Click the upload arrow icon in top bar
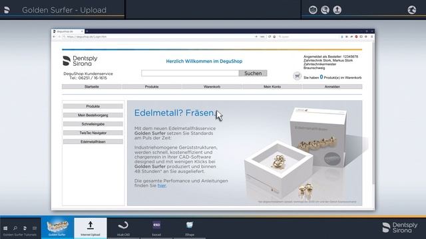This screenshot has height=239, width=426. click(x=337, y=10)
